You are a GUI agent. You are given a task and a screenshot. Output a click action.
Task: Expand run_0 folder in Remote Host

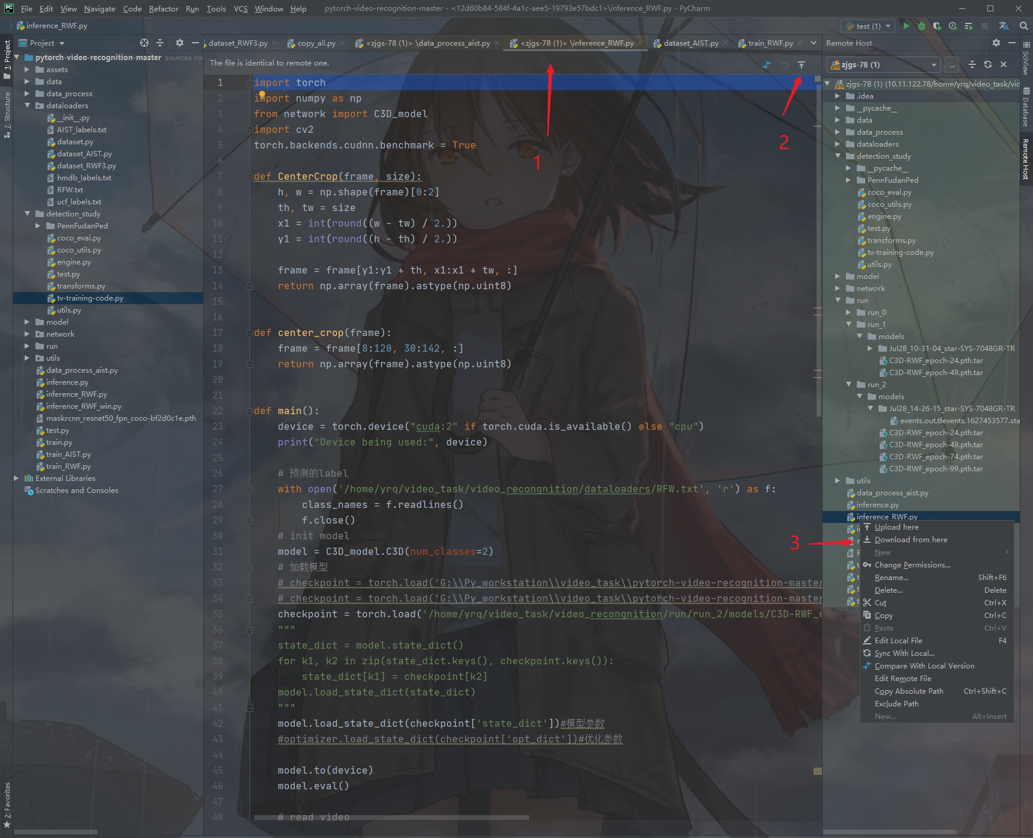[849, 313]
